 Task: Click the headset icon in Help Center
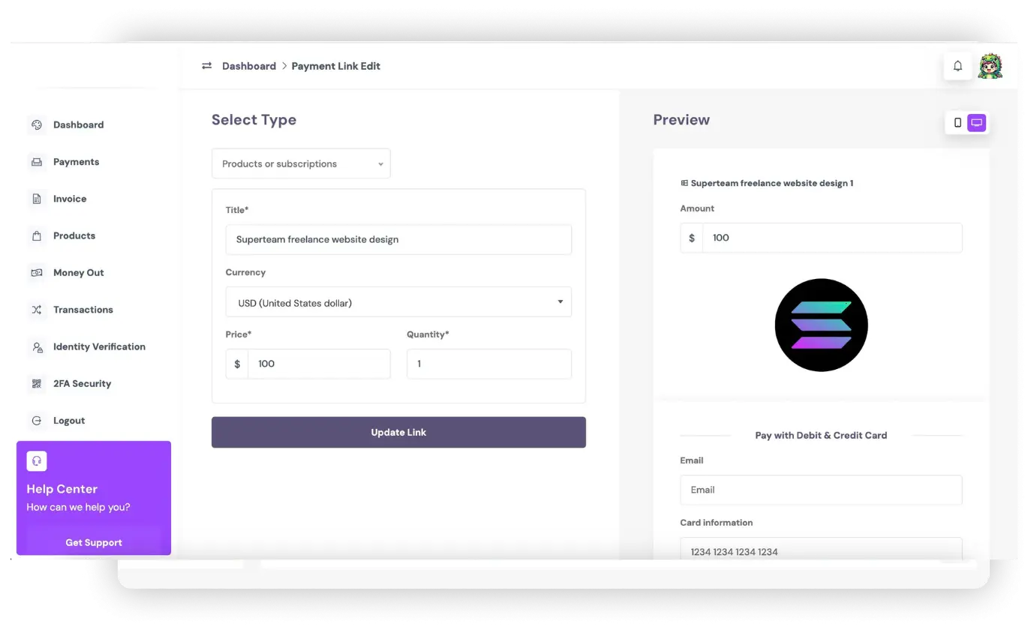coord(37,460)
